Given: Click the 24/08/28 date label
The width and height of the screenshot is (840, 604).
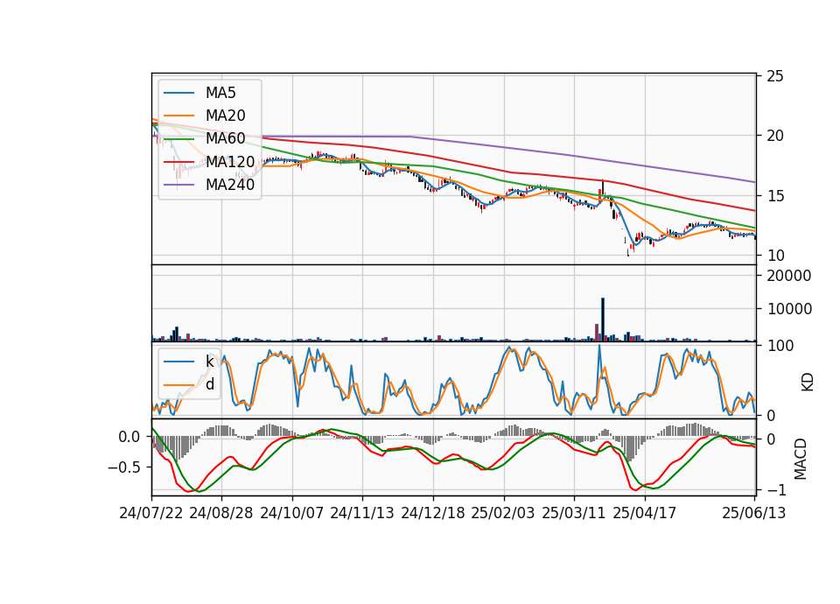Looking at the screenshot, I should (x=221, y=513).
